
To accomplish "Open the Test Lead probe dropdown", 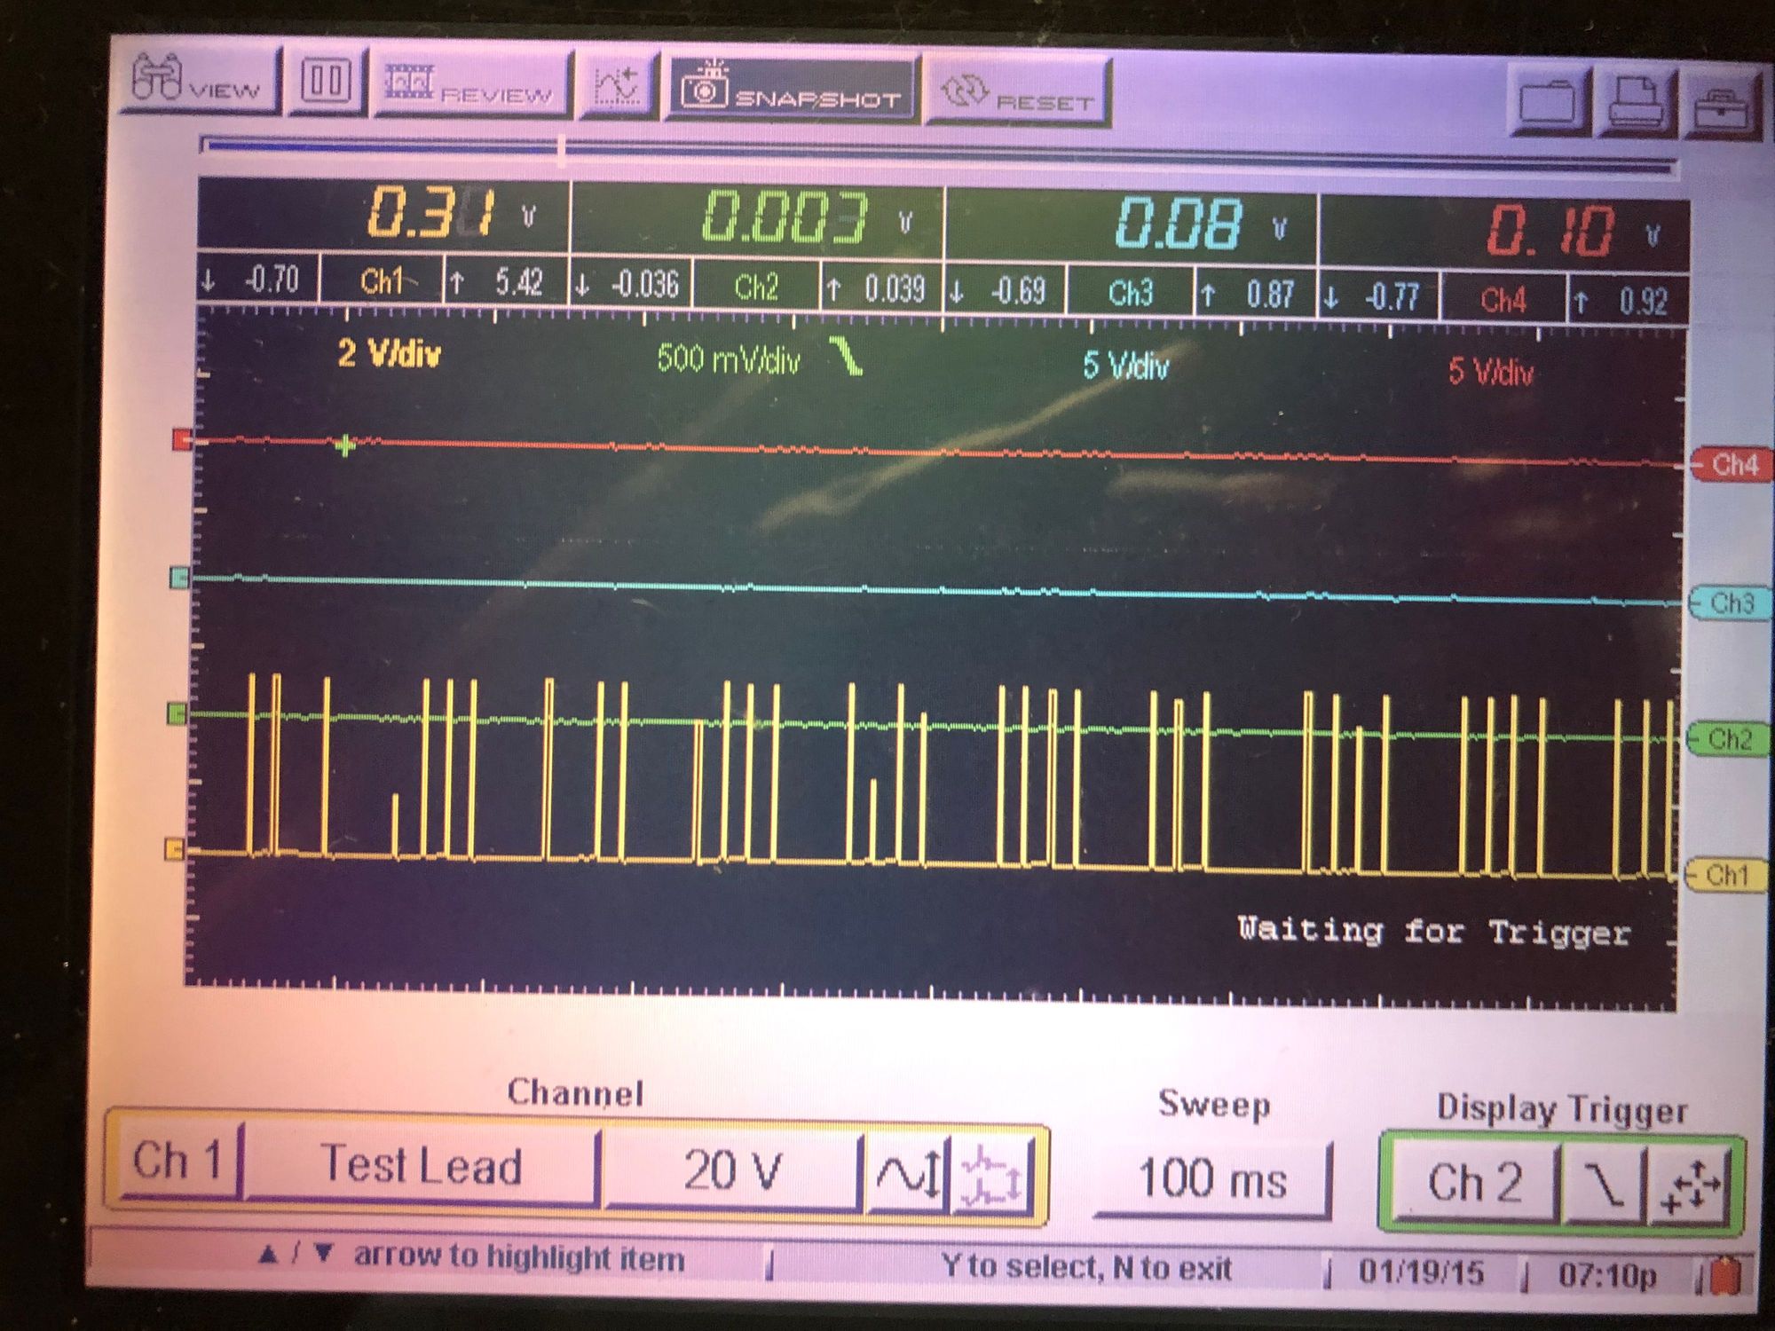I will [421, 1167].
